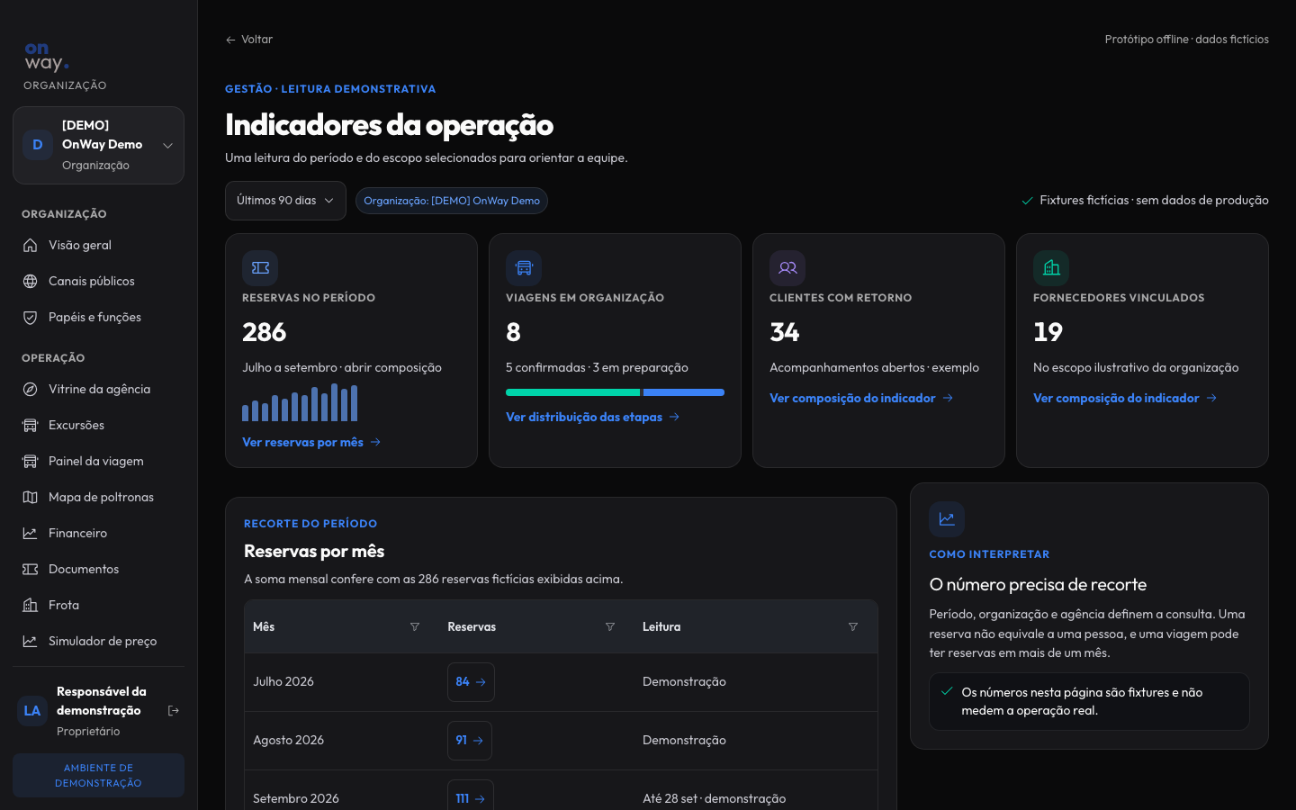Open Ver composição do indicador under Fornecedores vinculados
This screenshot has height=810, width=1296.
[1125, 398]
